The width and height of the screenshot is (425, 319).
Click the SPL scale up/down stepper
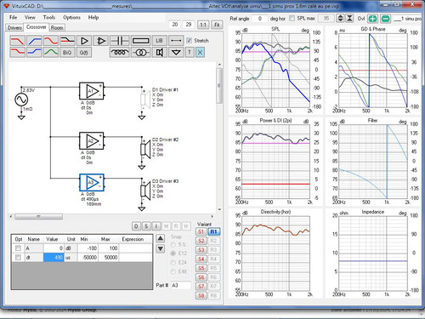(x=340, y=19)
